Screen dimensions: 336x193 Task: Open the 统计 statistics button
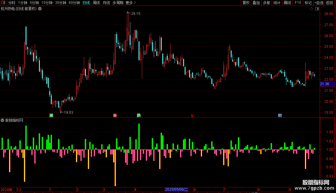(x=277, y=3)
